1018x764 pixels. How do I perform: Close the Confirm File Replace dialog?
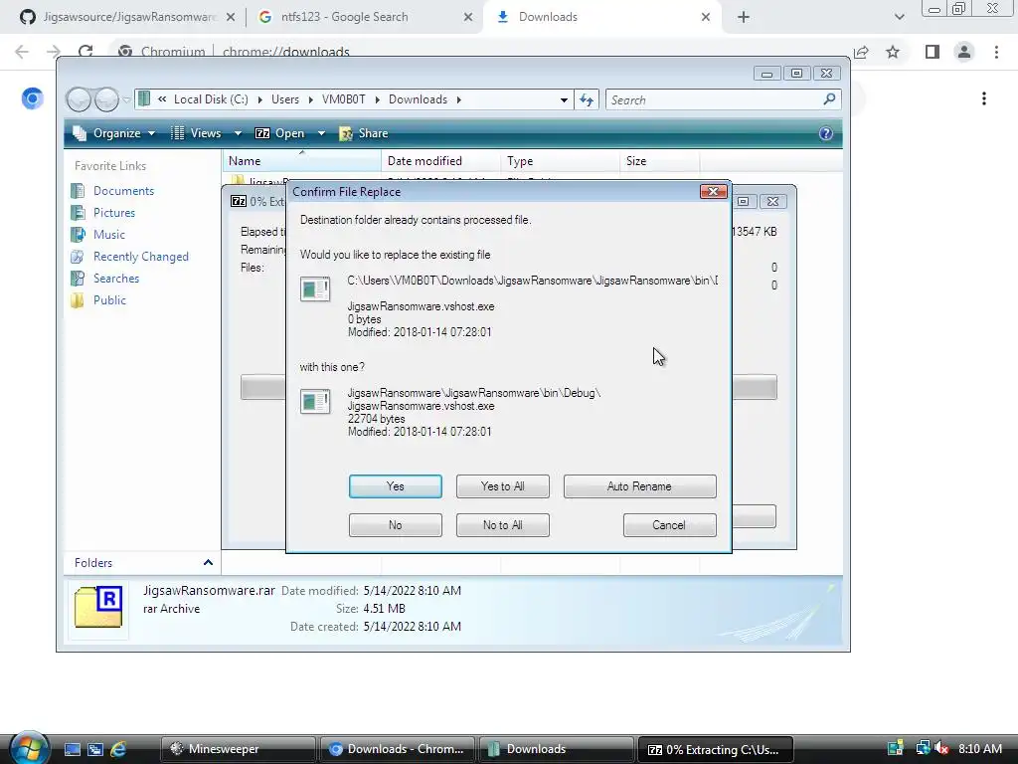click(x=713, y=191)
